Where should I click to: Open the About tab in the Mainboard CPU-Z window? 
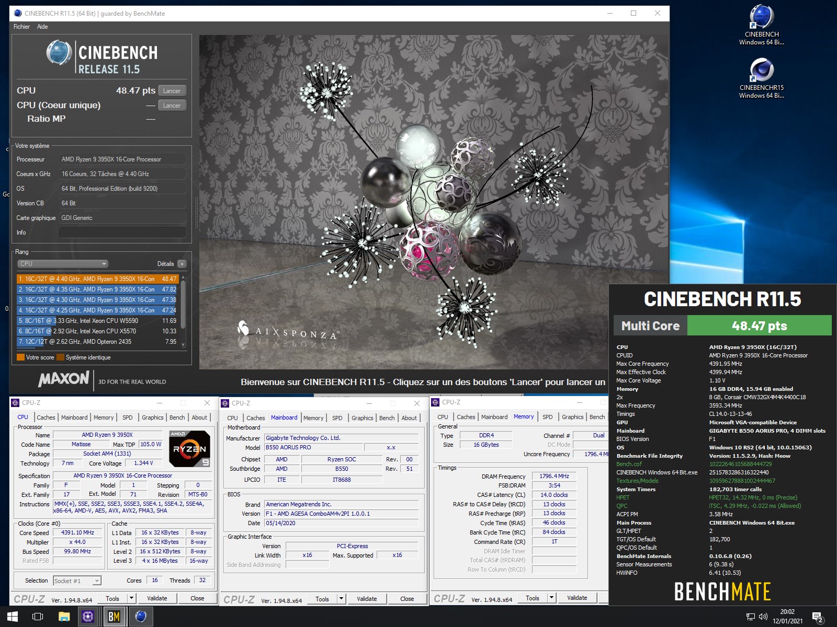409,418
